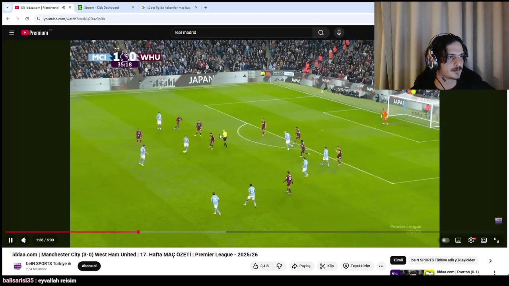Share the video via Paylaş button
This screenshot has width=509, height=286.
(301, 266)
